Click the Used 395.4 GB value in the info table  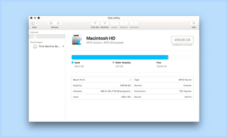click(x=126, y=97)
